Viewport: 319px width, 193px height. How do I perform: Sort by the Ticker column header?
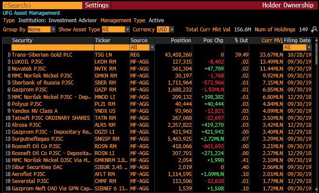point(103,41)
